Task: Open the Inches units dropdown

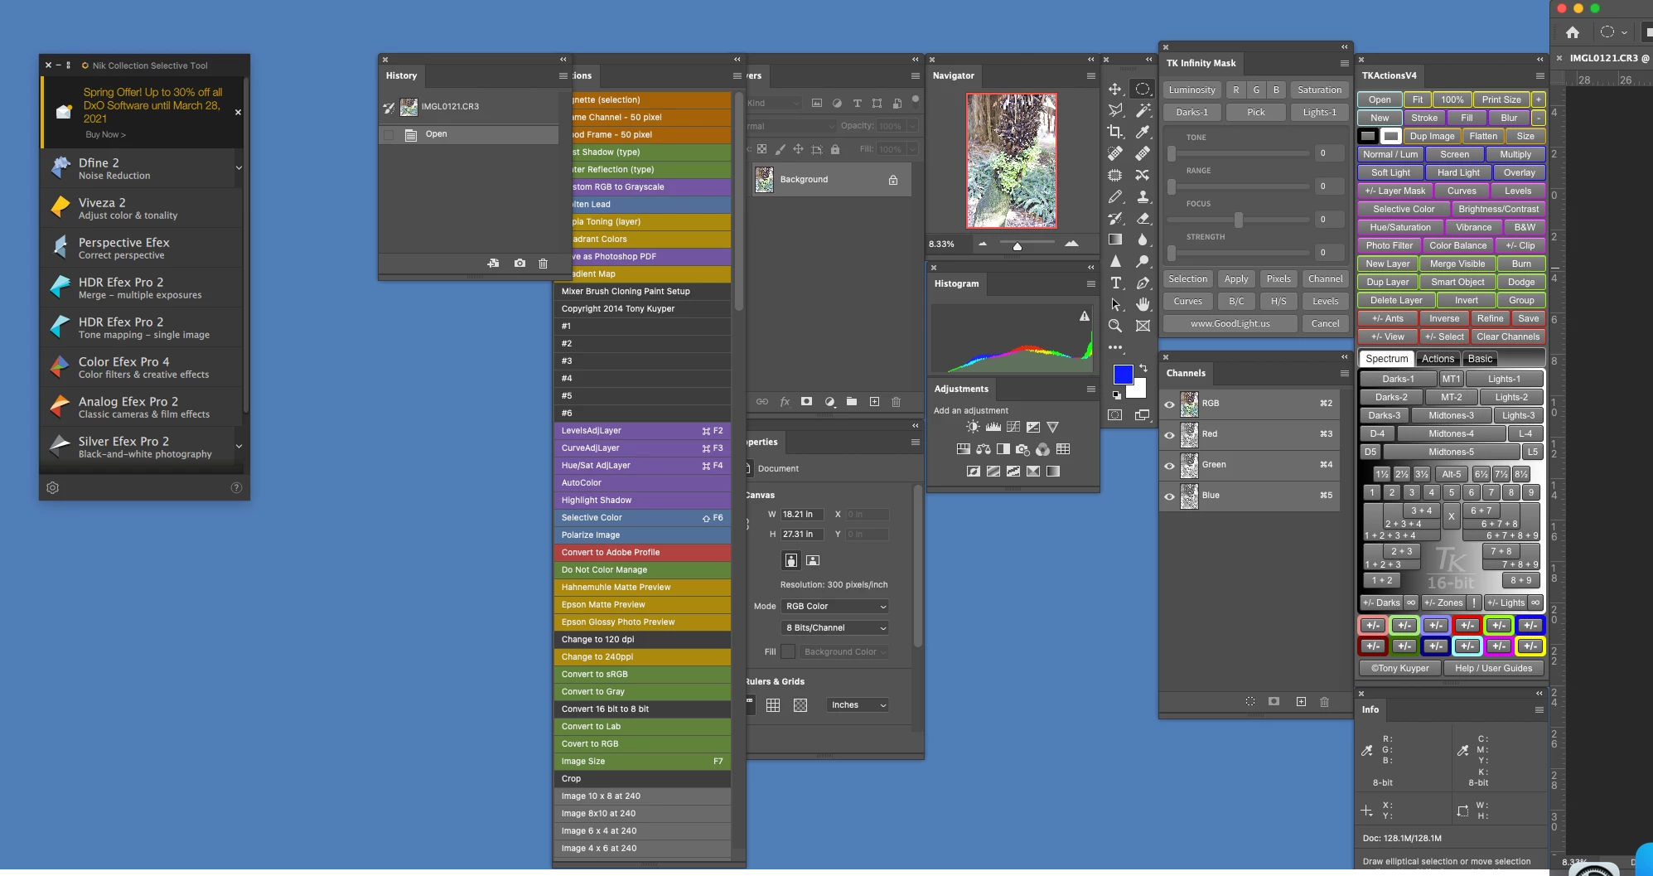Action: pos(858,705)
